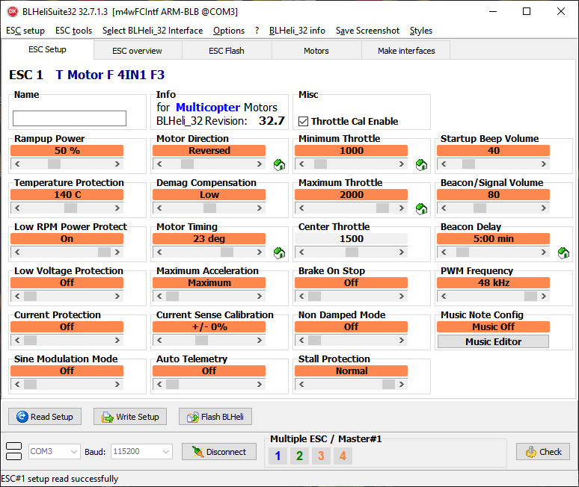This screenshot has height=487, width=579.
Task: Click the Beacon Delay slider thumb
Action: point(462,252)
